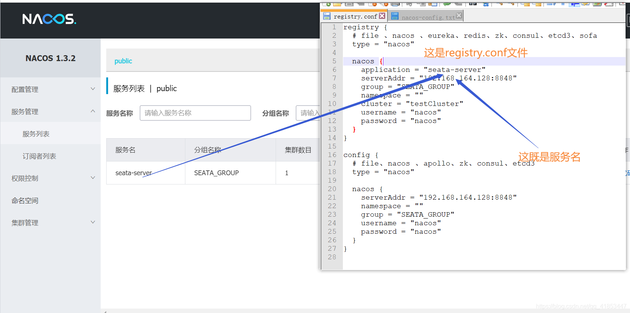Click the red closing brace on line 13
The height and width of the screenshot is (313, 630).
354,129
